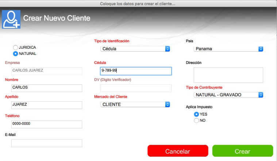Image resolution: width=277 pixels, height=161 pixels.
Task: Expand the Pais dropdown showing Panama
Action: tap(228, 49)
